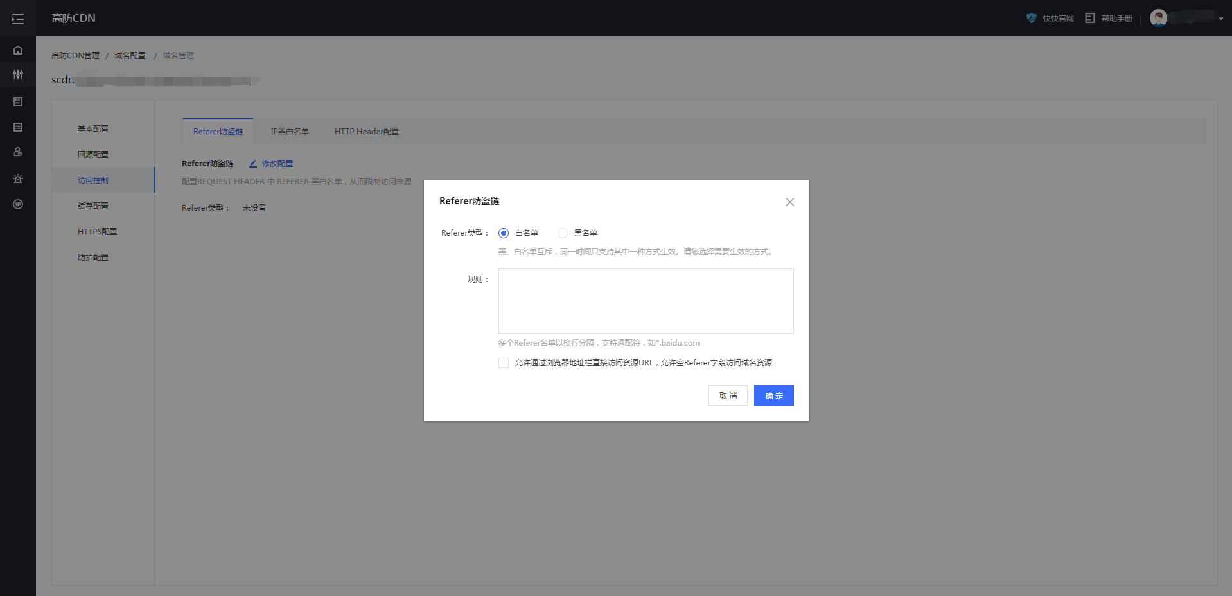Viewport: 1232px width, 596px height.
Task: Expand the user account dropdown arrow
Action: click(1220, 19)
